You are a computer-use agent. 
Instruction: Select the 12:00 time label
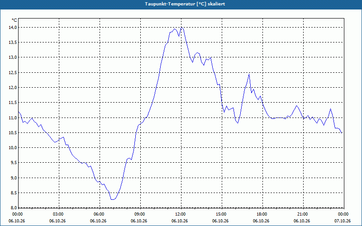[x=181, y=214]
